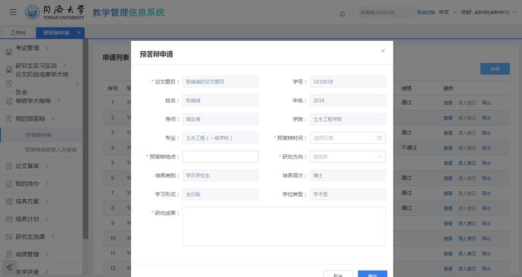This screenshot has width=522, height=277.
Task: Click the 论文盲审 sidebar icon
Action: coord(9,167)
